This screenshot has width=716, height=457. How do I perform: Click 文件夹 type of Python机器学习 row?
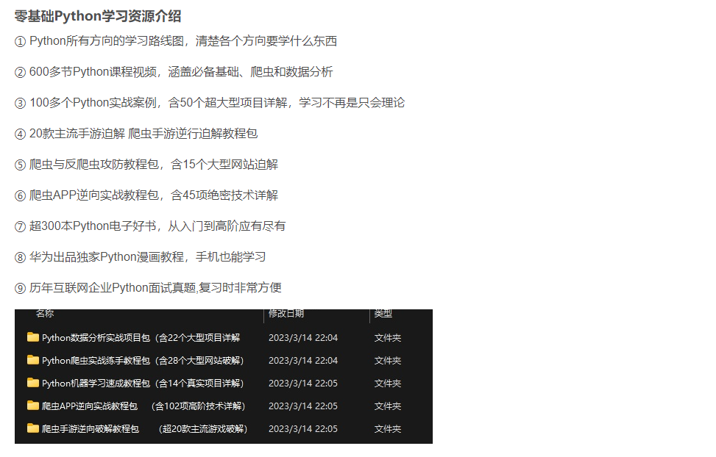pos(388,383)
